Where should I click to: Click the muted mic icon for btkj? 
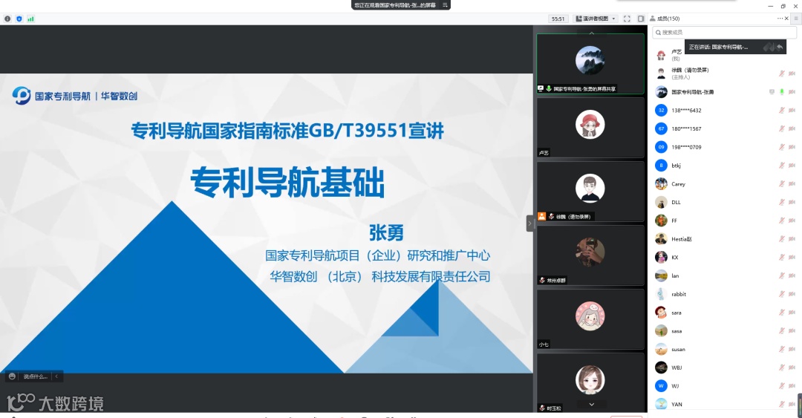coord(781,166)
